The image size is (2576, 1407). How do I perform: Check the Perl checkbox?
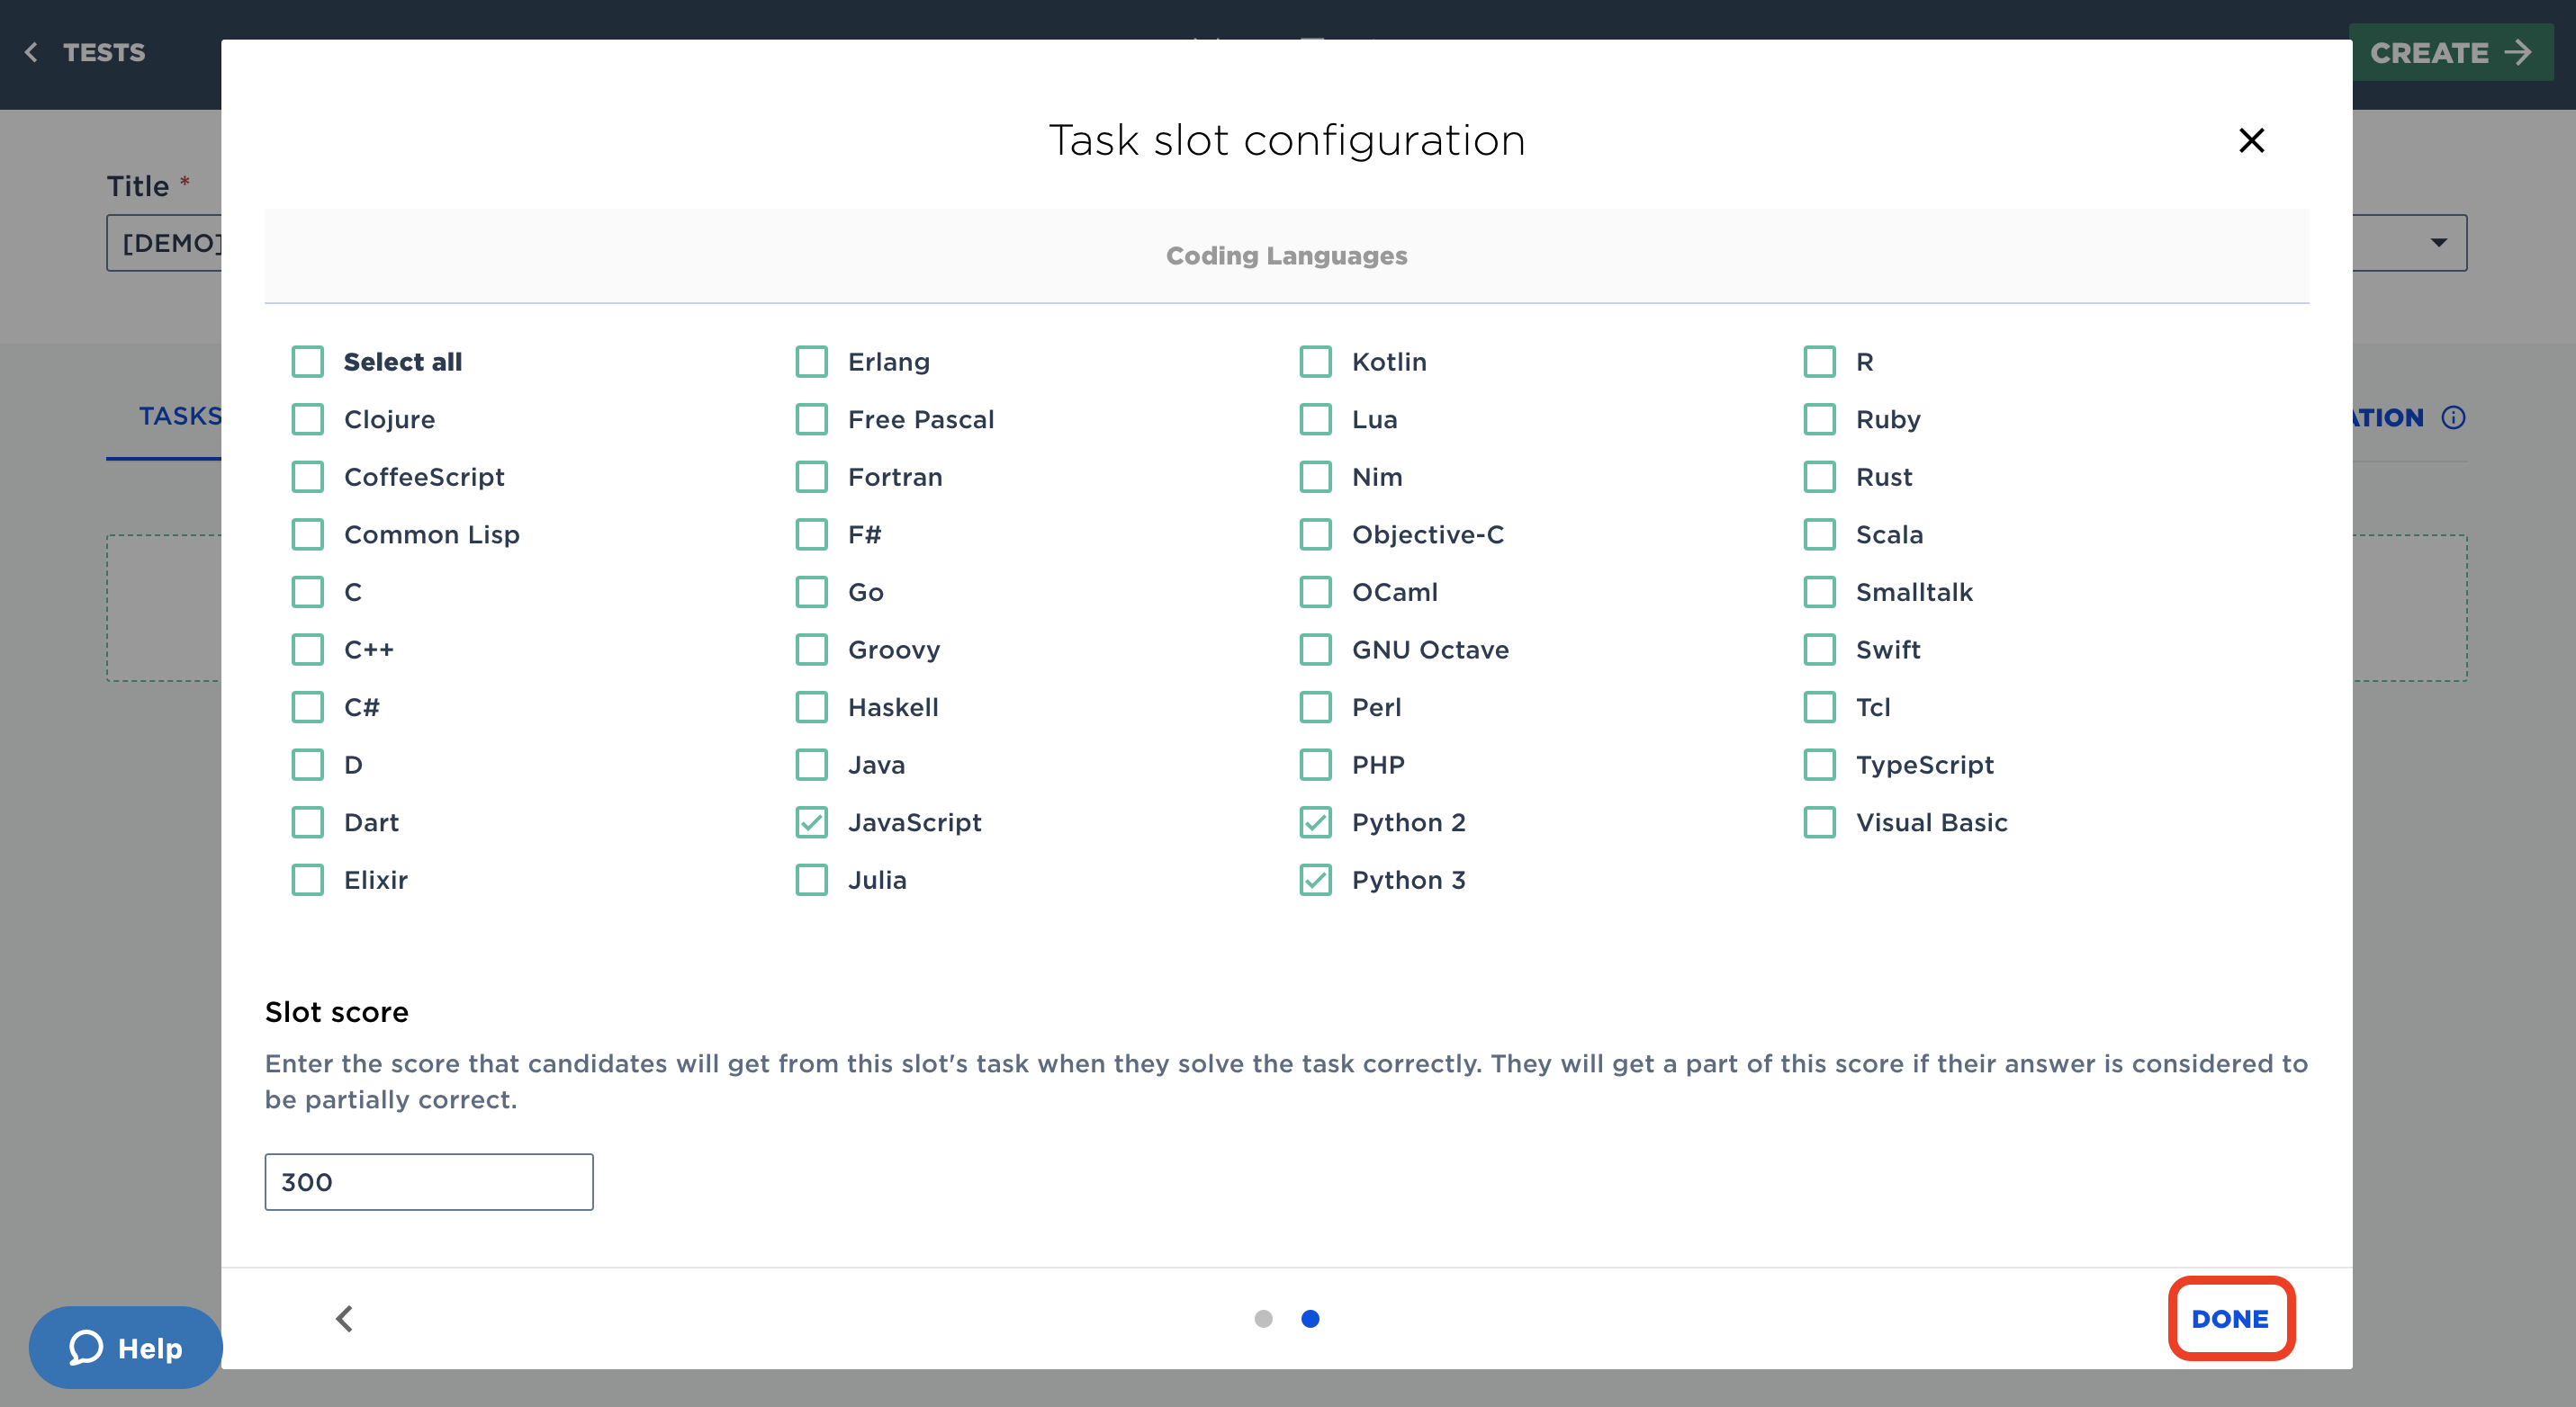click(x=1316, y=706)
